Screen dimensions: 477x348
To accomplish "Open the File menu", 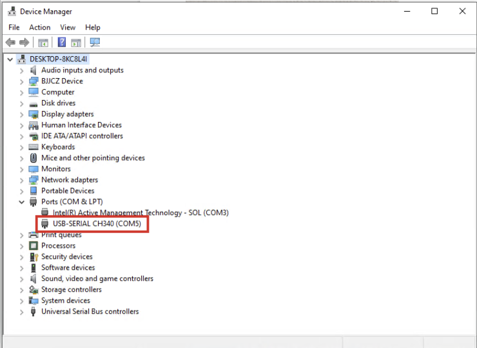I will [x=14, y=27].
